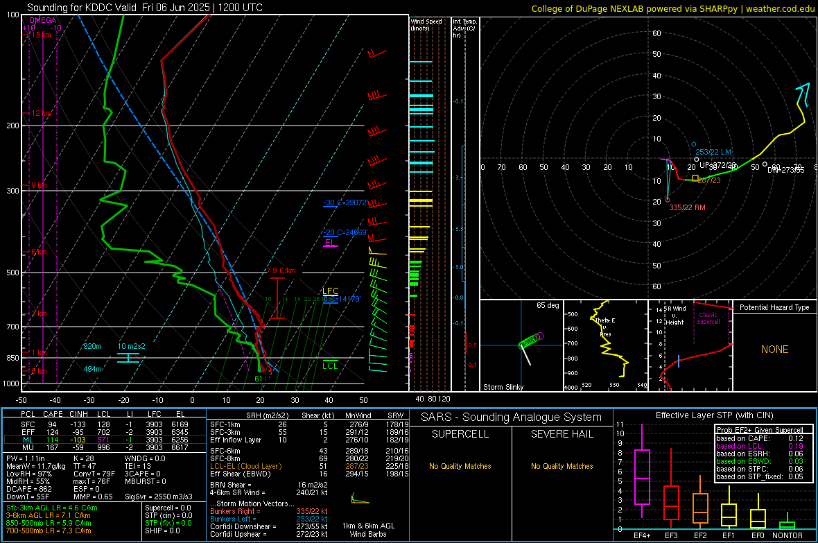
Task: Click the 'Effective Layer STP (with CIN)' title
Action: click(x=714, y=415)
